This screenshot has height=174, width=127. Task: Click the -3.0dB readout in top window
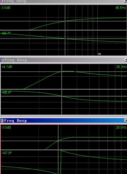pos(6,8)
